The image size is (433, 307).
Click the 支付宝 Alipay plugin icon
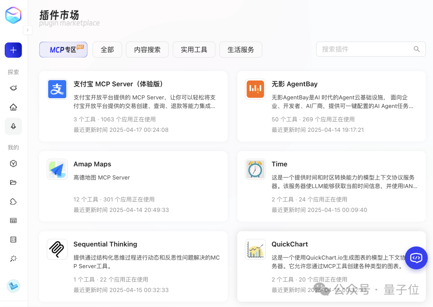(x=57, y=89)
